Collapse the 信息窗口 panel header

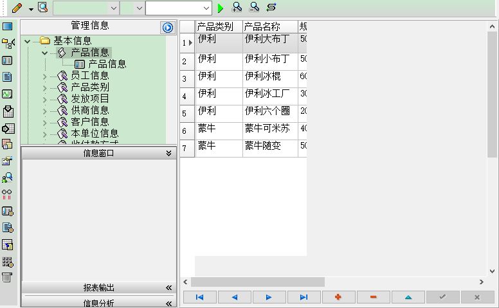(x=98, y=154)
